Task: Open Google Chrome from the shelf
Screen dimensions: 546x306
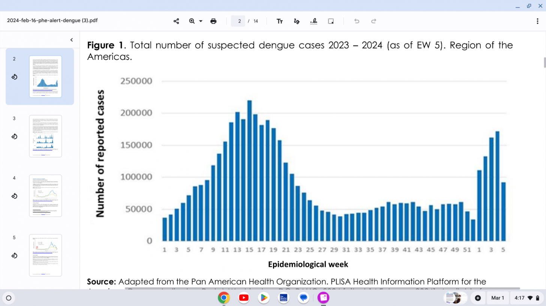Action: [x=223, y=298]
